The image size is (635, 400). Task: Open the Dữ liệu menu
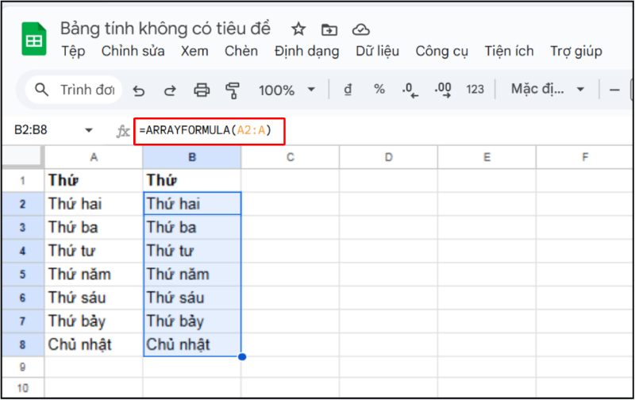[377, 52]
